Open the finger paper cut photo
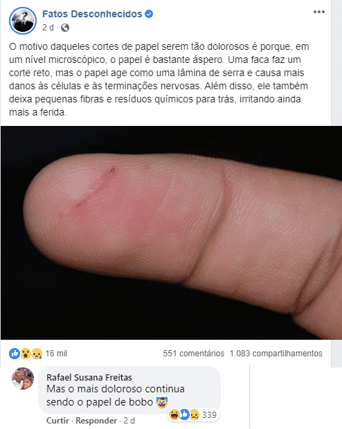The height and width of the screenshot is (429, 342). click(x=172, y=232)
